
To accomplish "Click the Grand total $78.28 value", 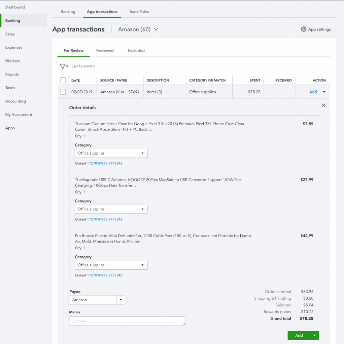I will [x=306, y=318].
